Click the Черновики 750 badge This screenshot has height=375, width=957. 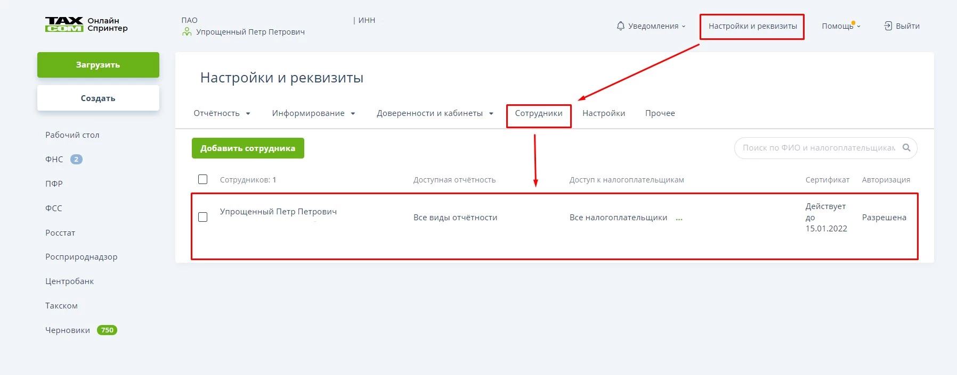(x=107, y=330)
